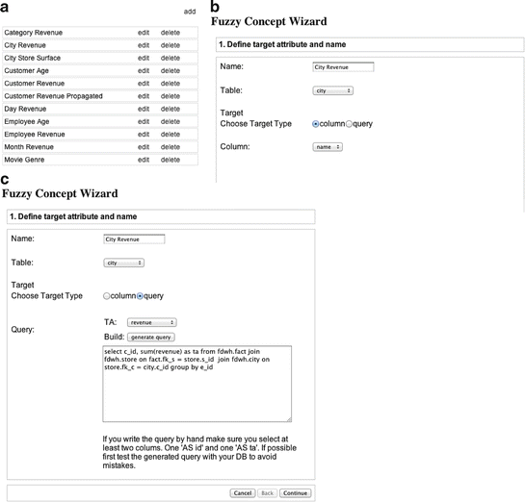Image resolution: width=525 pixels, height=502 pixels.
Task: Select the Category Revenue row name
Action: (x=34, y=33)
